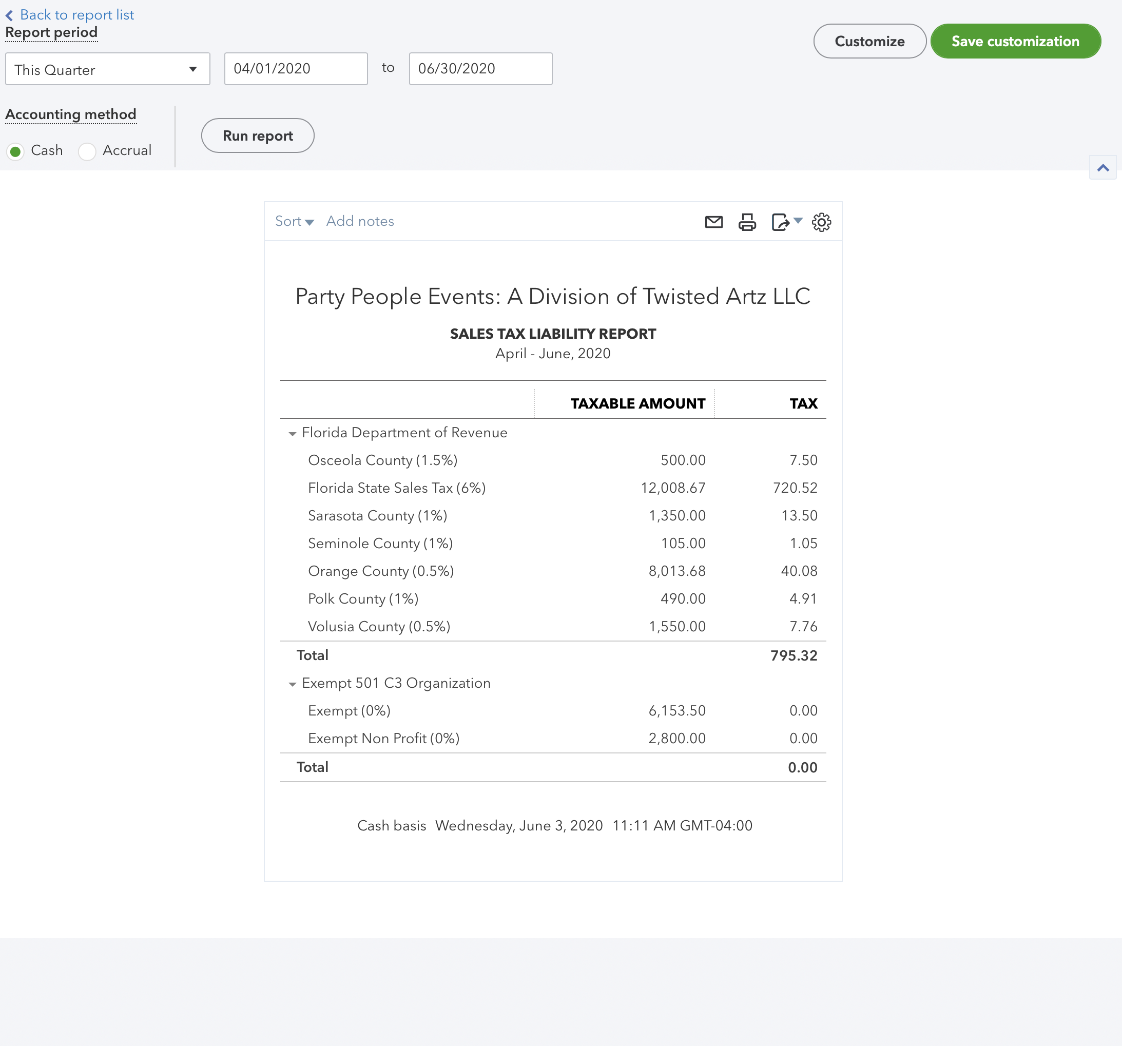
Task: Click Volusia County (0.5%) row label
Action: click(x=379, y=627)
